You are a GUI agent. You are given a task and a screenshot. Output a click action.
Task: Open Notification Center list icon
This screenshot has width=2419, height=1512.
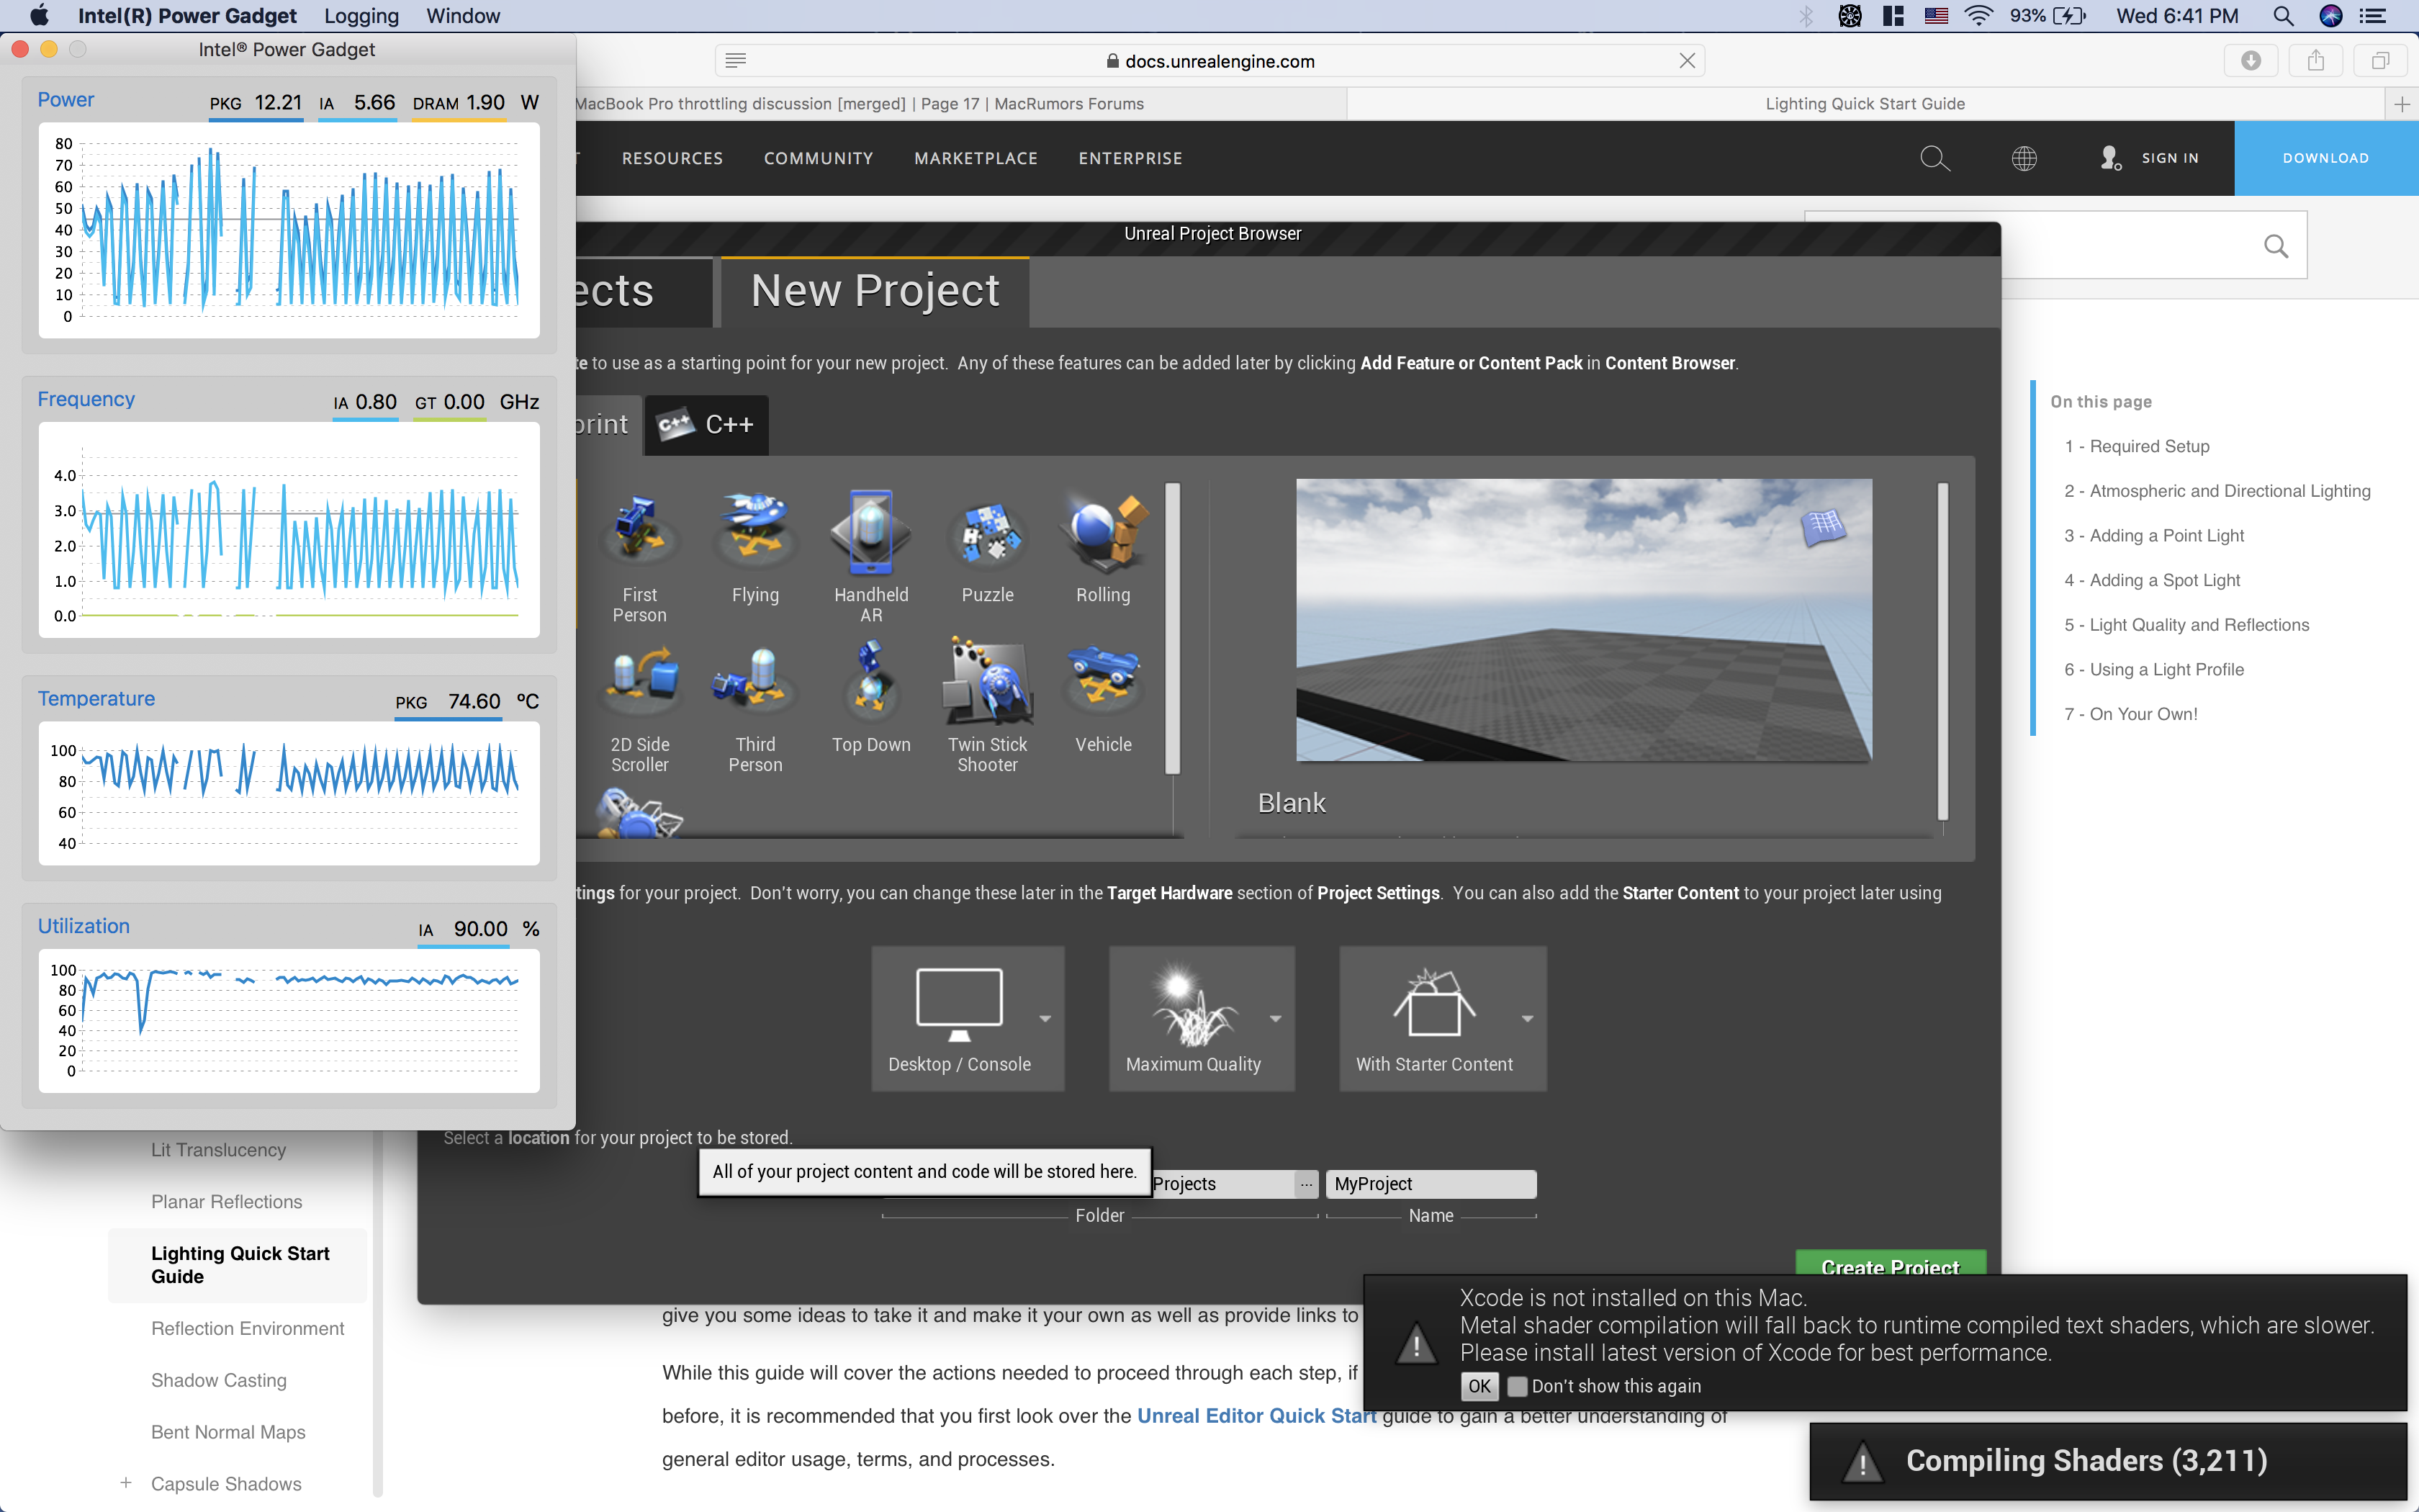pyautogui.click(x=2373, y=16)
